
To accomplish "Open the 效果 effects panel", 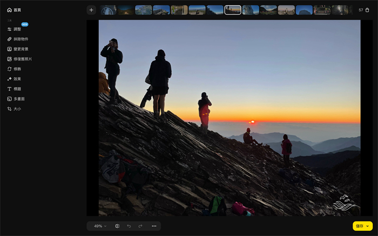I will pyautogui.click(x=17, y=79).
